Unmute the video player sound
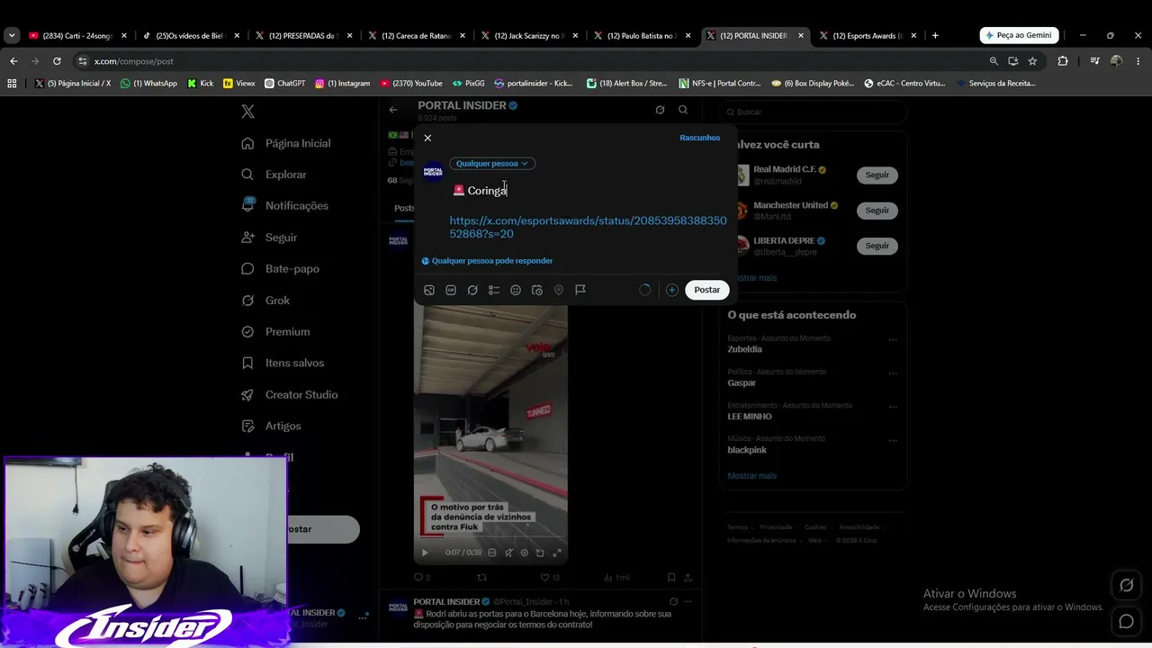The height and width of the screenshot is (648, 1152). coord(508,553)
